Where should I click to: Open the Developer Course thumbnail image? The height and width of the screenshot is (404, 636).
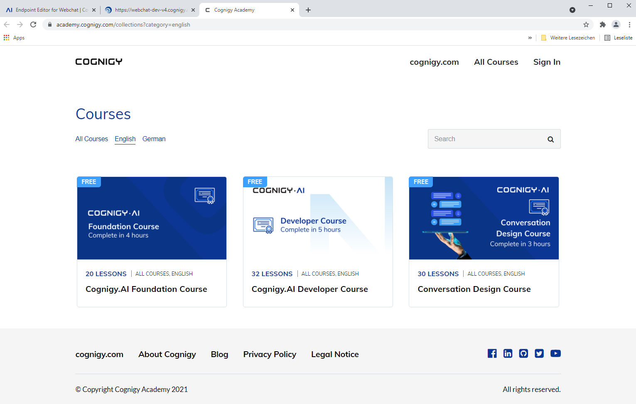(318, 218)
